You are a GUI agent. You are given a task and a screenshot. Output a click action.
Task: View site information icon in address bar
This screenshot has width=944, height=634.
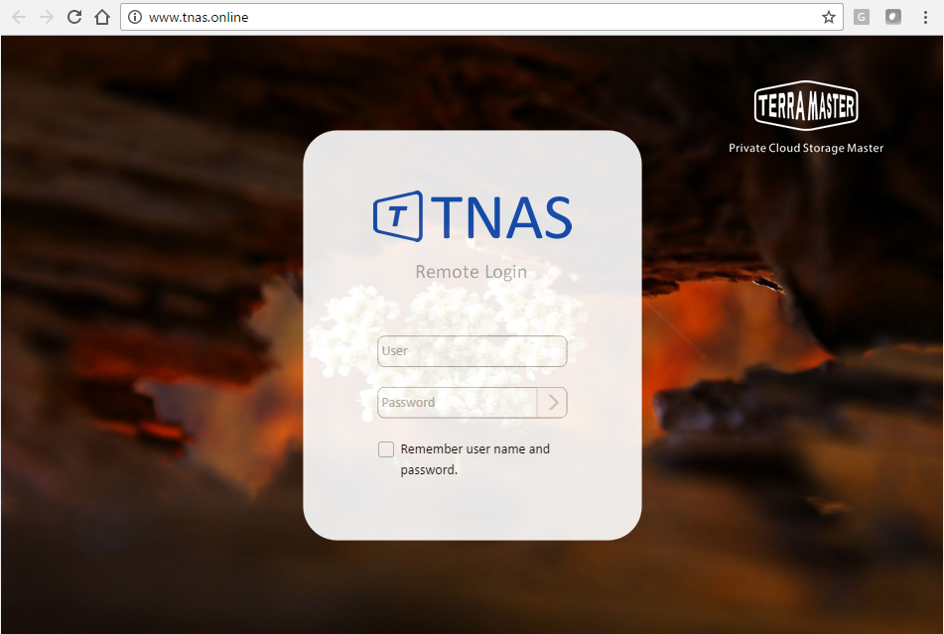pos(135,17)
